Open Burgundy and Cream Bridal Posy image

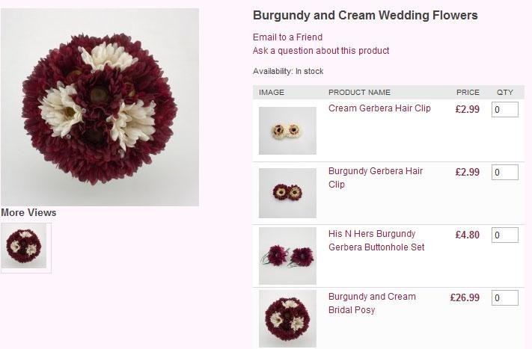click(287, 318)
